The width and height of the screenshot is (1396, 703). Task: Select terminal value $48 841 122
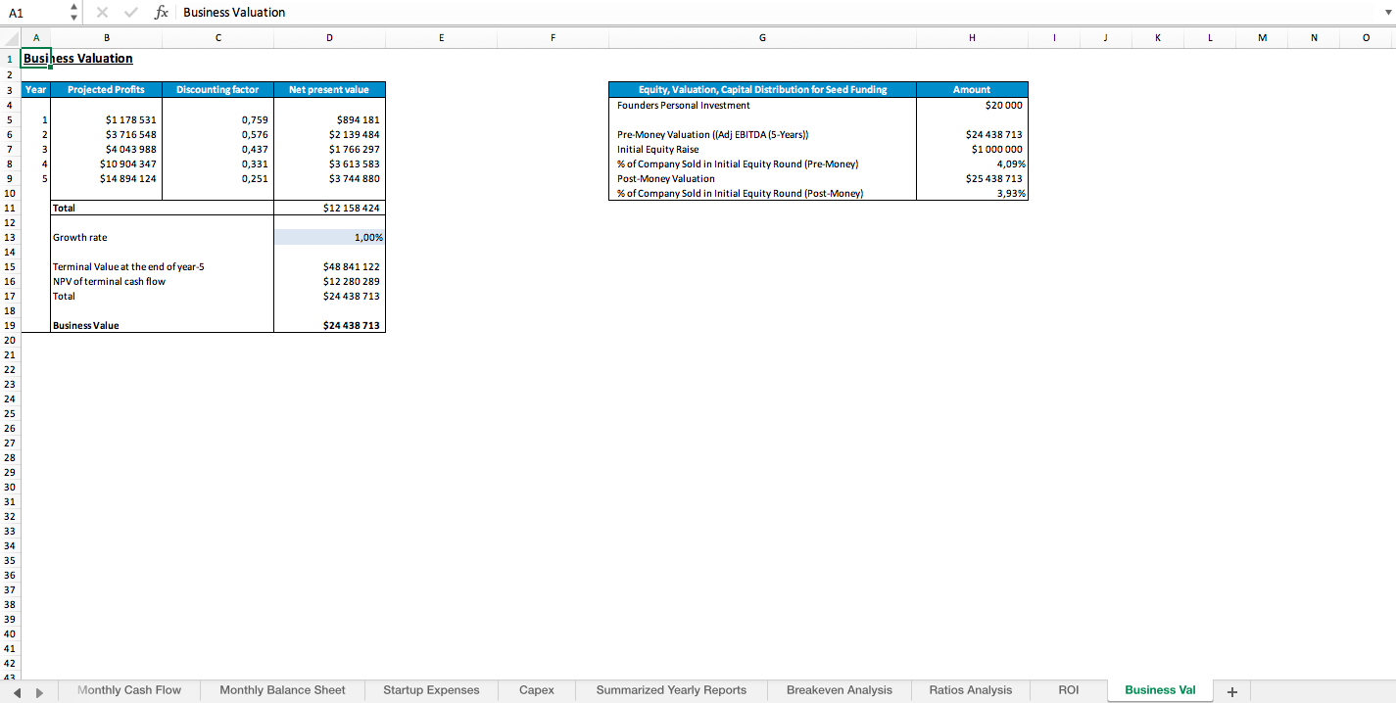[329, 266]
